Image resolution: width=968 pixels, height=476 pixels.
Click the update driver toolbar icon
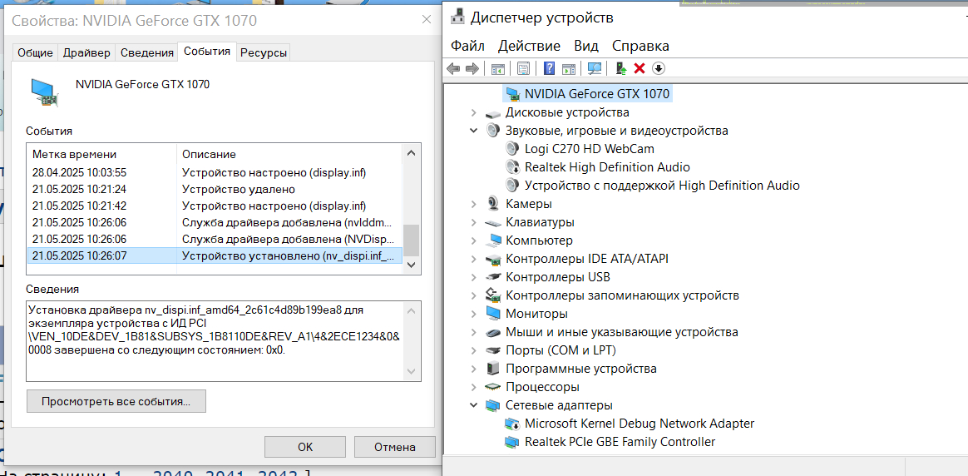coord(620,68)
